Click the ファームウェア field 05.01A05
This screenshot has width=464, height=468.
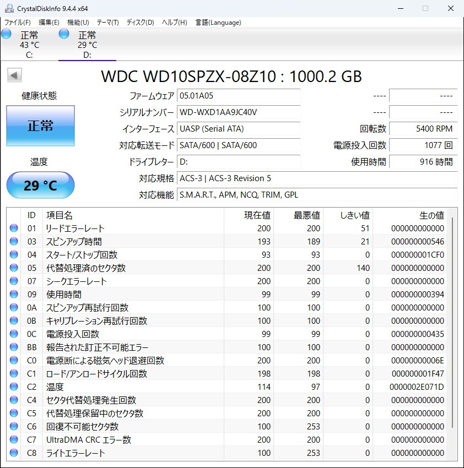(239, 95)
